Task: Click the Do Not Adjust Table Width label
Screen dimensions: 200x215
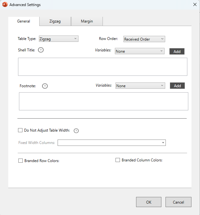Action: pyautogui.click(x=47, y=130)
